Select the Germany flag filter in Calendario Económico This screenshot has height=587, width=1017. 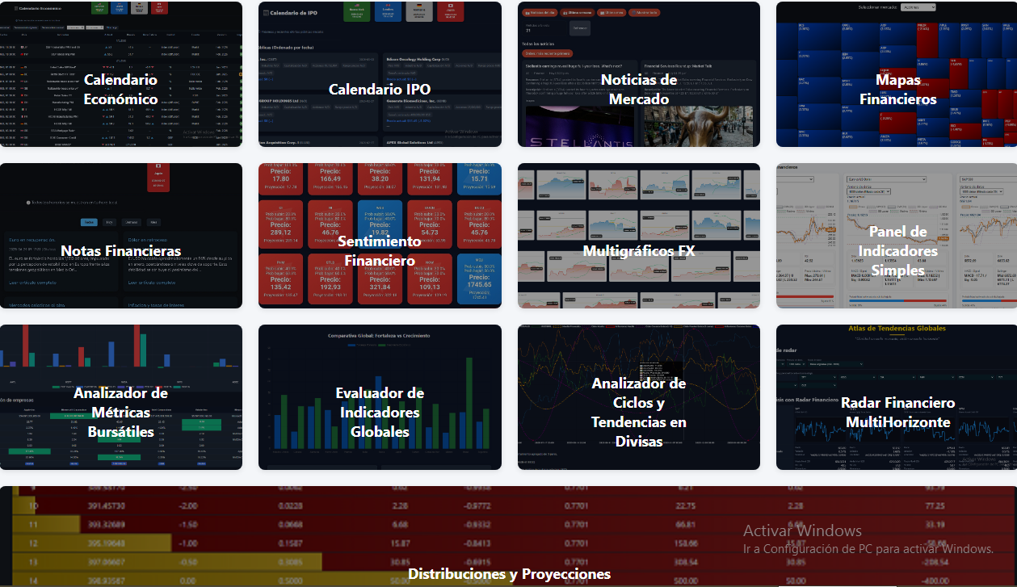(139, 10)
